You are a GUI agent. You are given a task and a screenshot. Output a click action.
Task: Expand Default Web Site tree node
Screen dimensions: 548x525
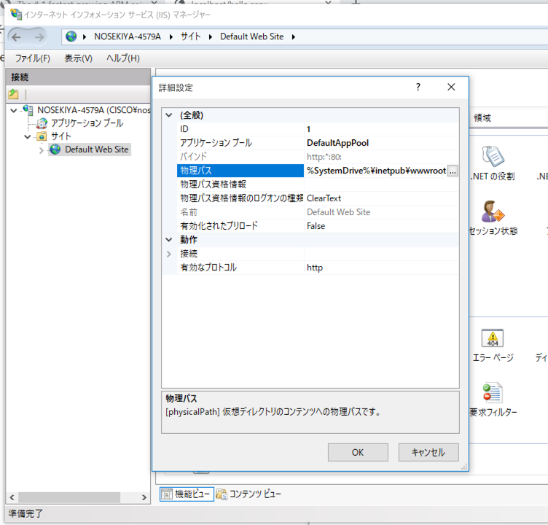[x=41, y=150]
